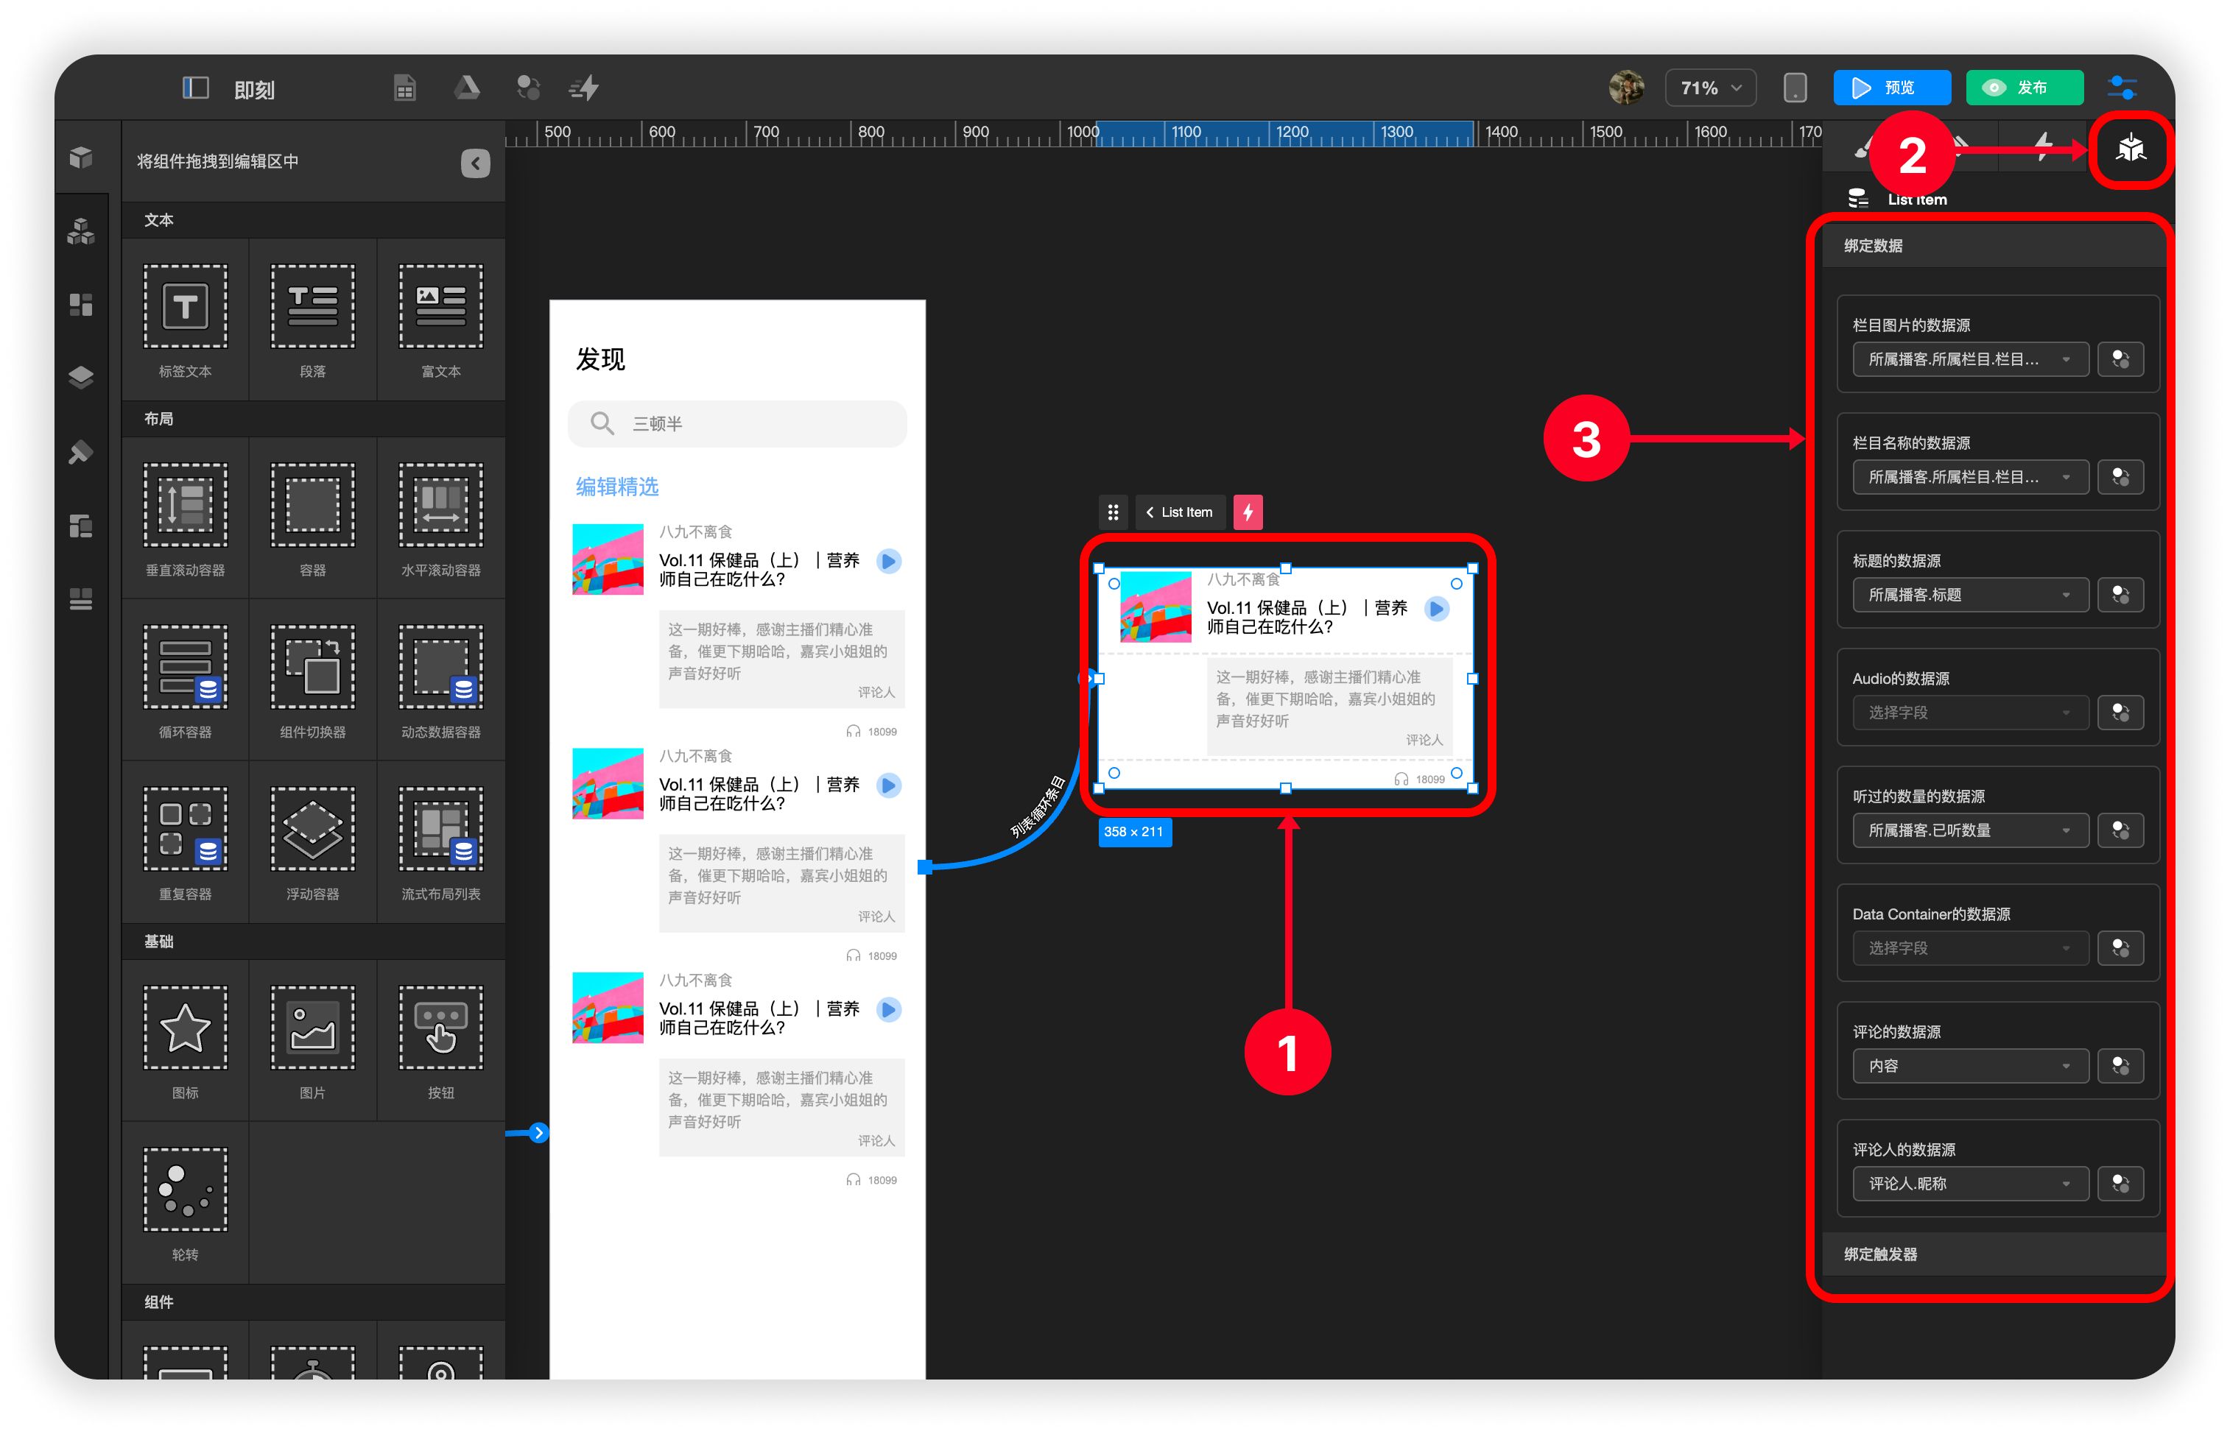Collapse the component library panel arrow

(x=475, y=163)
